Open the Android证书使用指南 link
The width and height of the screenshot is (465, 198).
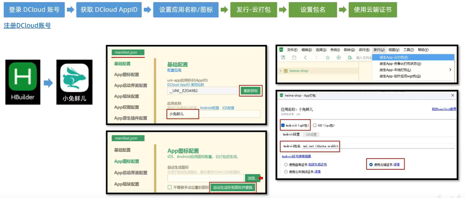[296, 156]
